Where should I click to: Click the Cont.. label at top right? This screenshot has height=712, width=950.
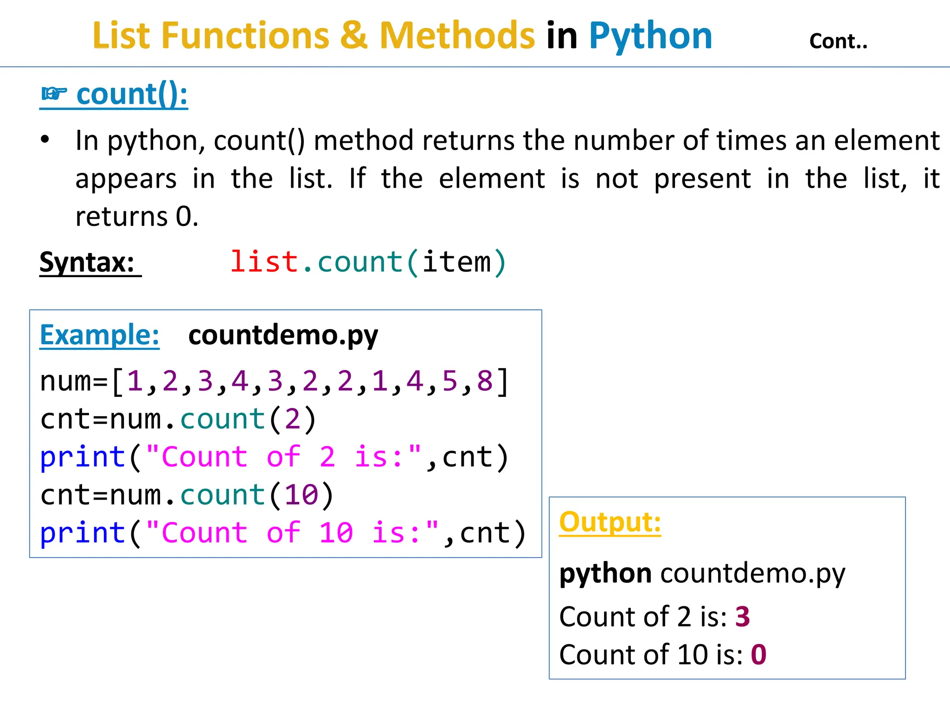pyautogui.click(x=838, y=41)
